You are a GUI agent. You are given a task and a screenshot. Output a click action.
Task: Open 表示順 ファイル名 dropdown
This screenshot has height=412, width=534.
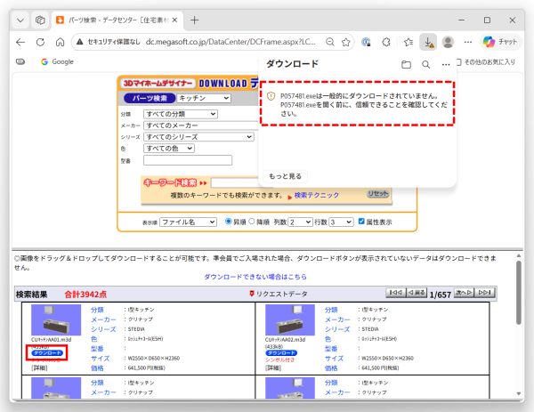(187, 222)
